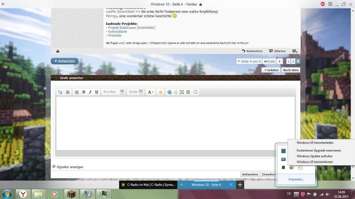Click into the reply message text area
The image size is (355, 199).
(176, 123)
